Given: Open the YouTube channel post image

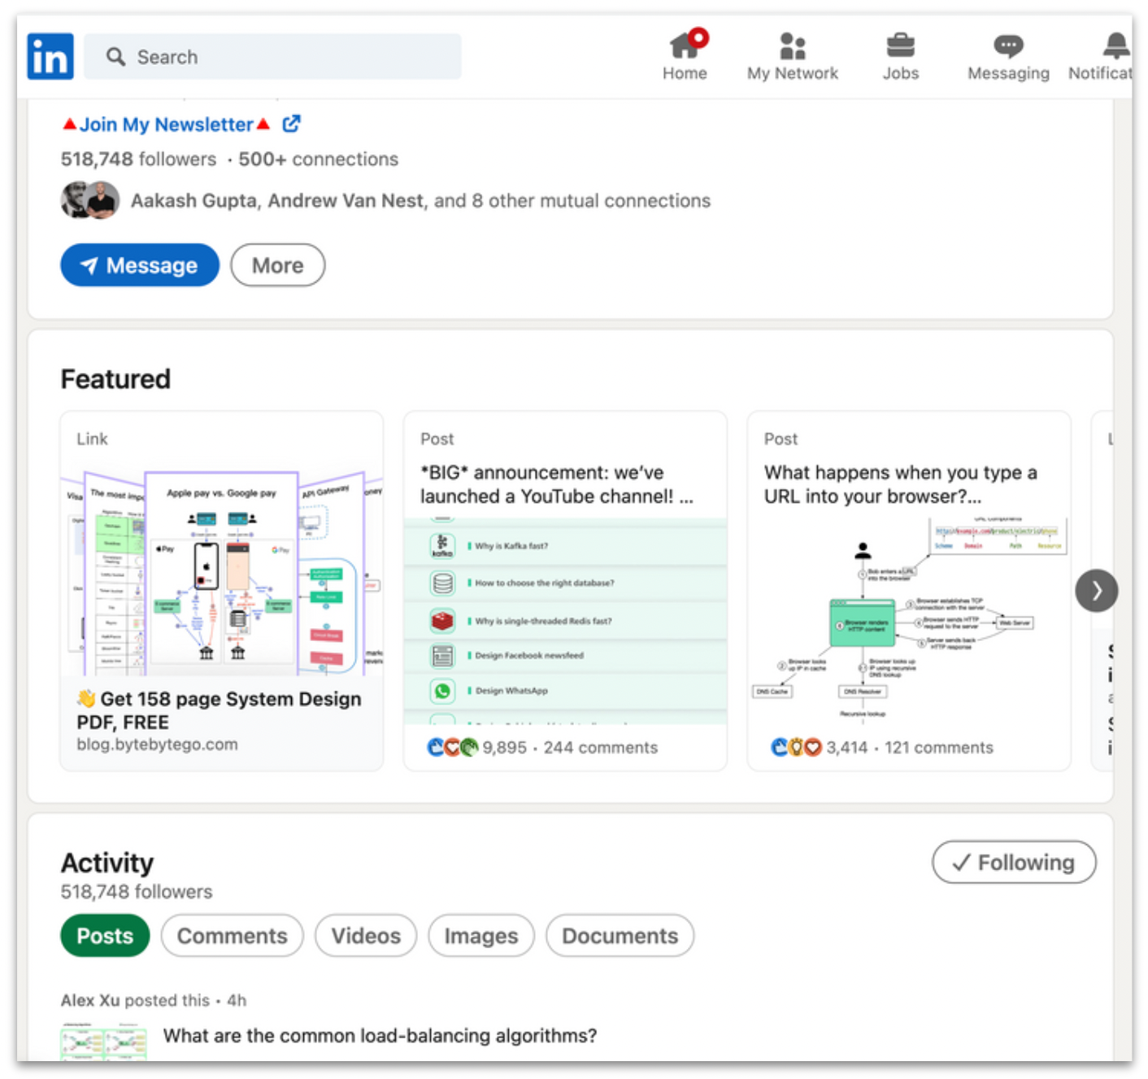Looking at the screenshot, I should [565, 621].
